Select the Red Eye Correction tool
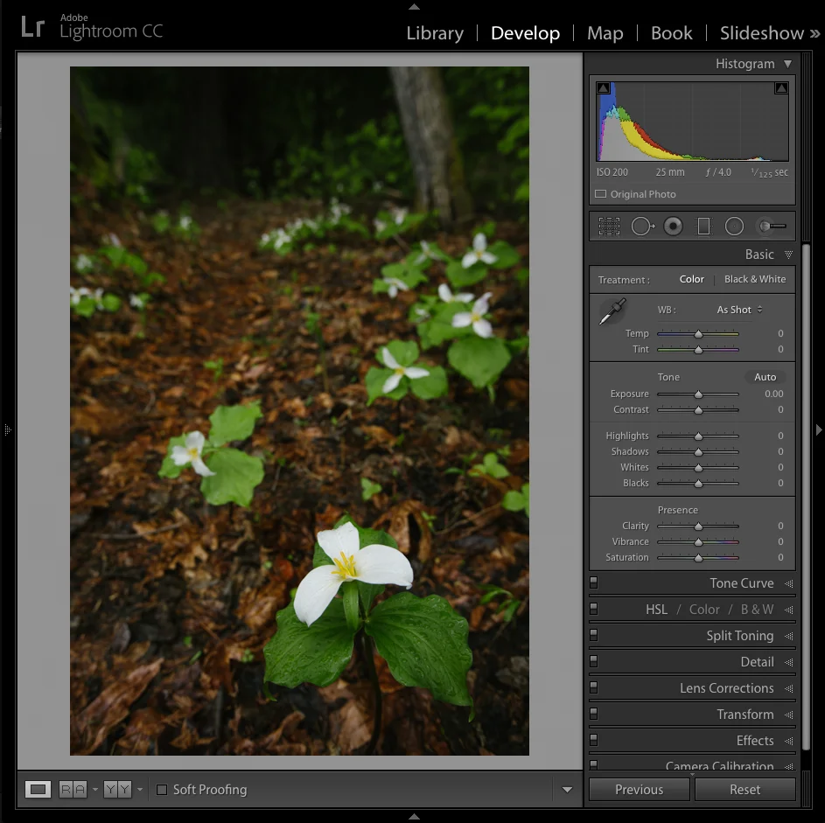Viewport: 825px width, 823px height. pyautogui.click(x=673, y=227)
